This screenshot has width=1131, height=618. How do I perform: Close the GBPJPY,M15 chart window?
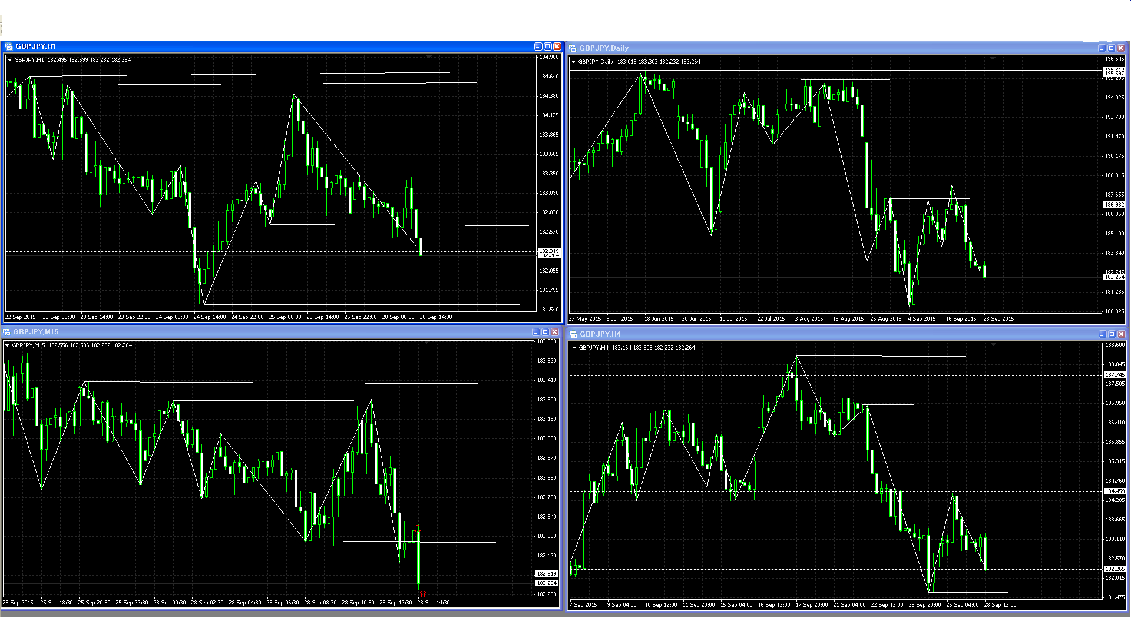coord(555,332)
